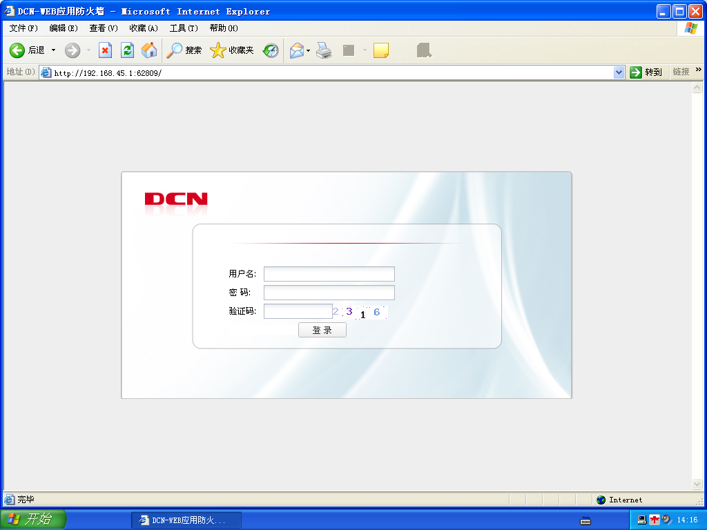Open the 开始 Start button
This screenshot has height=530, width=707.
[x=33, y=519]
